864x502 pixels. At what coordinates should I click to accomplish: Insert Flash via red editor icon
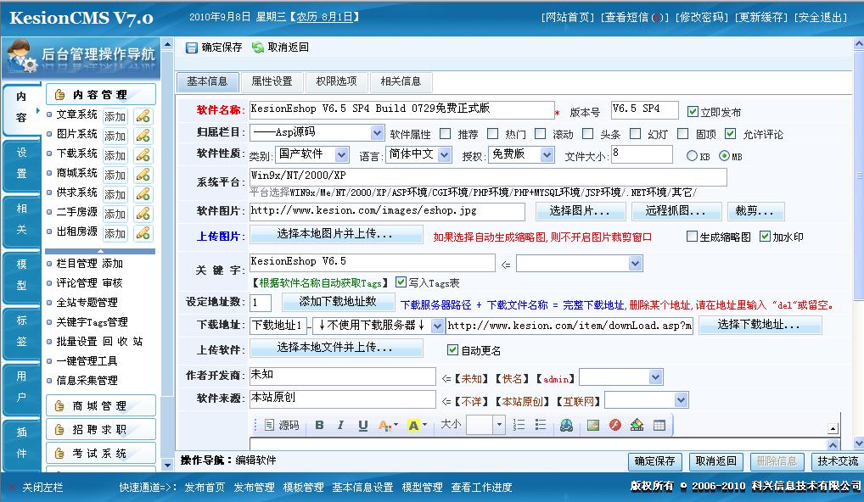pos(615,425)
